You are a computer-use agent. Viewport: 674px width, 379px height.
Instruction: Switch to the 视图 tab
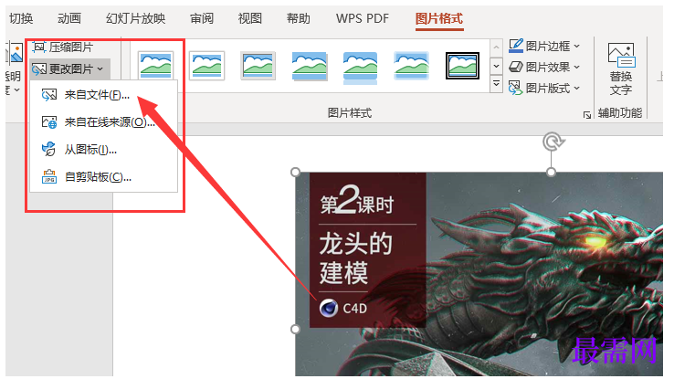tap(250, 18)
